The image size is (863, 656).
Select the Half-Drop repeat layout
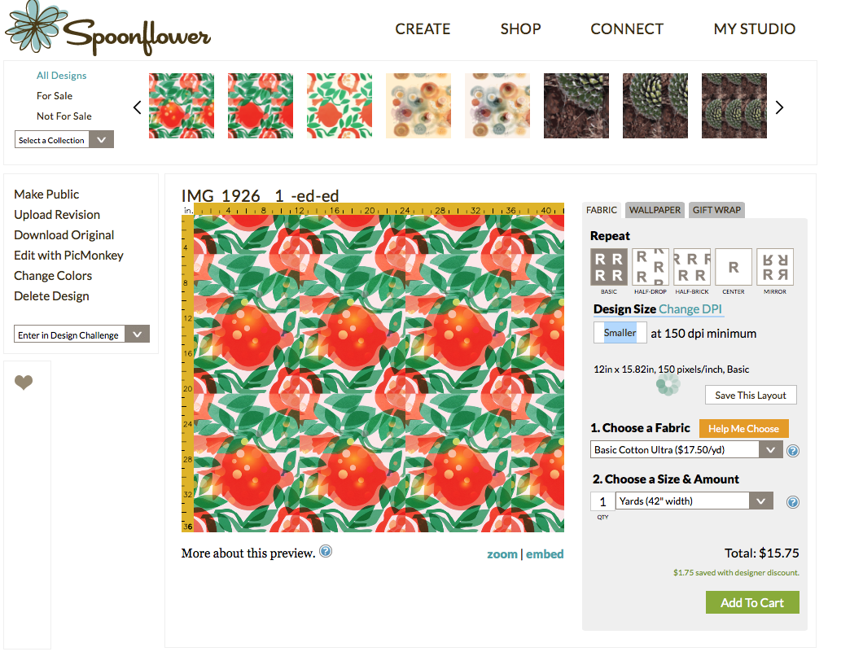(651, 267)
